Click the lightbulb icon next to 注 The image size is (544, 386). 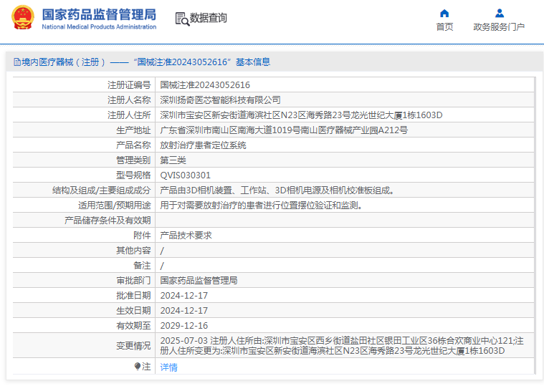[138, 366]
